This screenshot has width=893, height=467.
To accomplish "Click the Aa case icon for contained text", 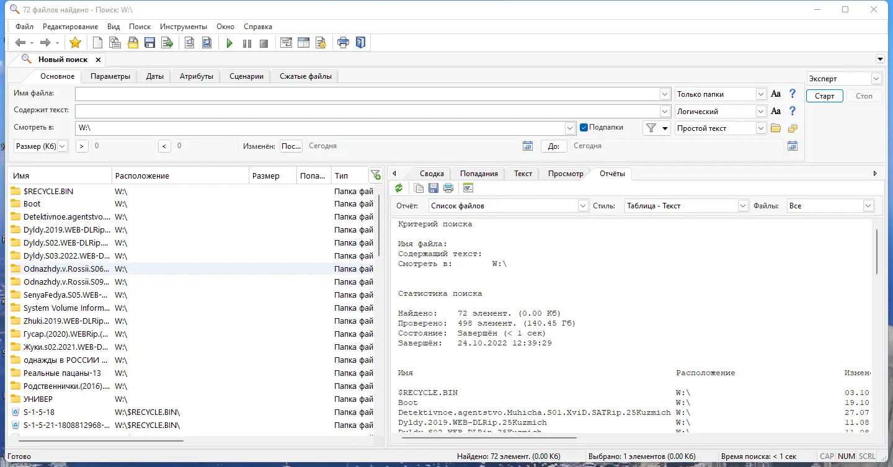I will pyautogui.click(x=776, y=112).
